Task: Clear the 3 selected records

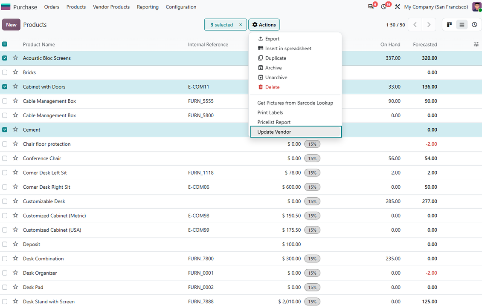Action: [241, 25]
